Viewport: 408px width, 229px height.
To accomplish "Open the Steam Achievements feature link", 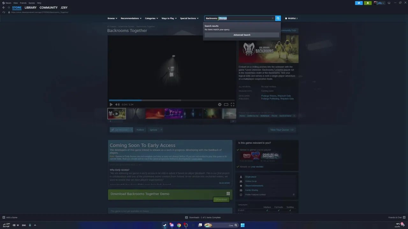I will pos(254,186).
